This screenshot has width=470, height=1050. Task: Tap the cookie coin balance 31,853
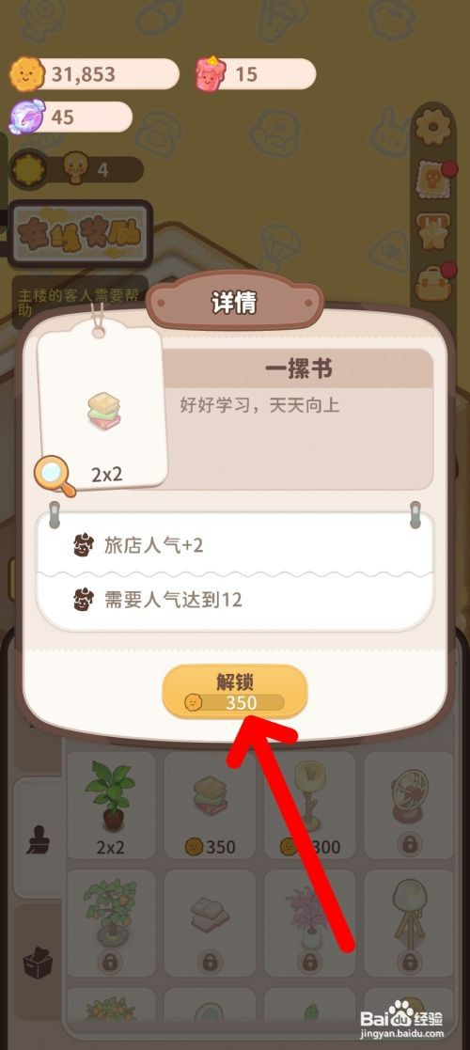coord(94,73)
